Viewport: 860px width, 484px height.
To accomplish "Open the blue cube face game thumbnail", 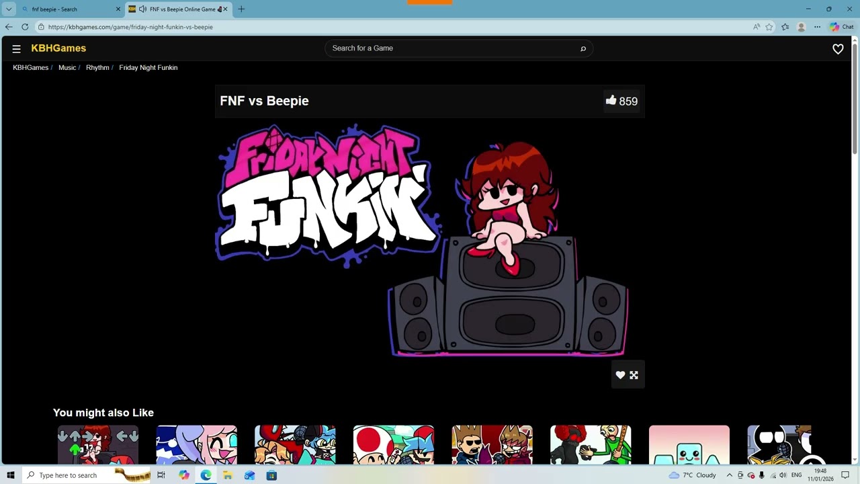I will (689, 444).
